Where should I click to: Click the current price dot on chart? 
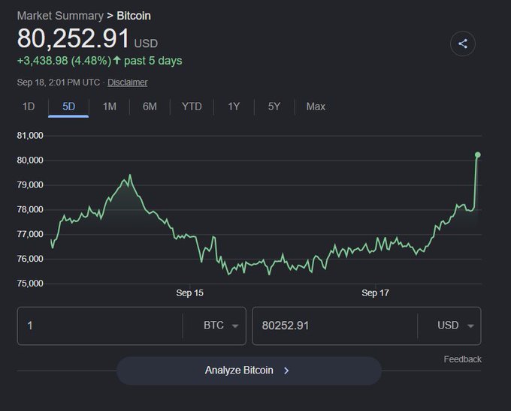tap(477, 154)
